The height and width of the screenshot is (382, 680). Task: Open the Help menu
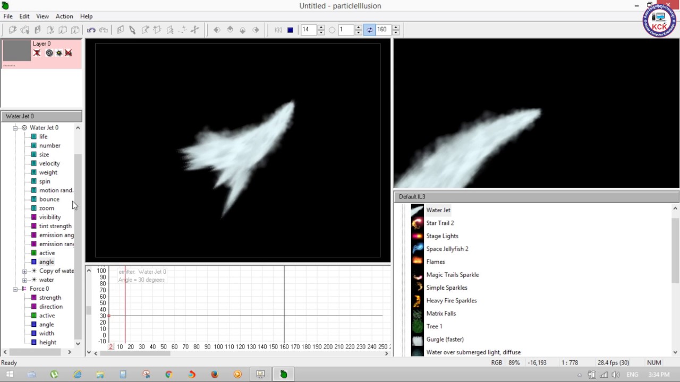[86, 16]
